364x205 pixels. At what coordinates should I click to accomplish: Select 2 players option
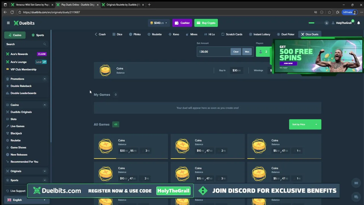(x=264, y=52)
